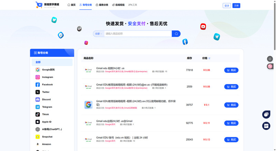Click the magnifier search button
The width and height of the screenshot is (276, 151).
click(176, 34)
